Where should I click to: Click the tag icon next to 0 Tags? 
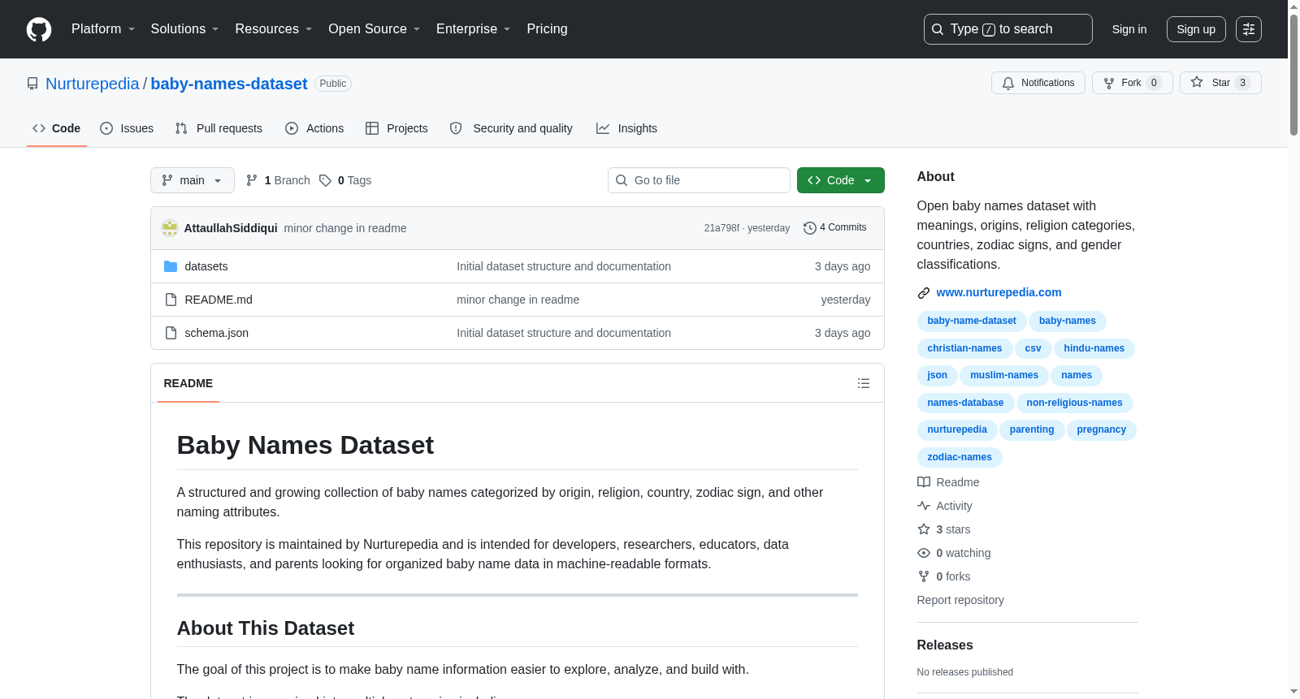325,180
